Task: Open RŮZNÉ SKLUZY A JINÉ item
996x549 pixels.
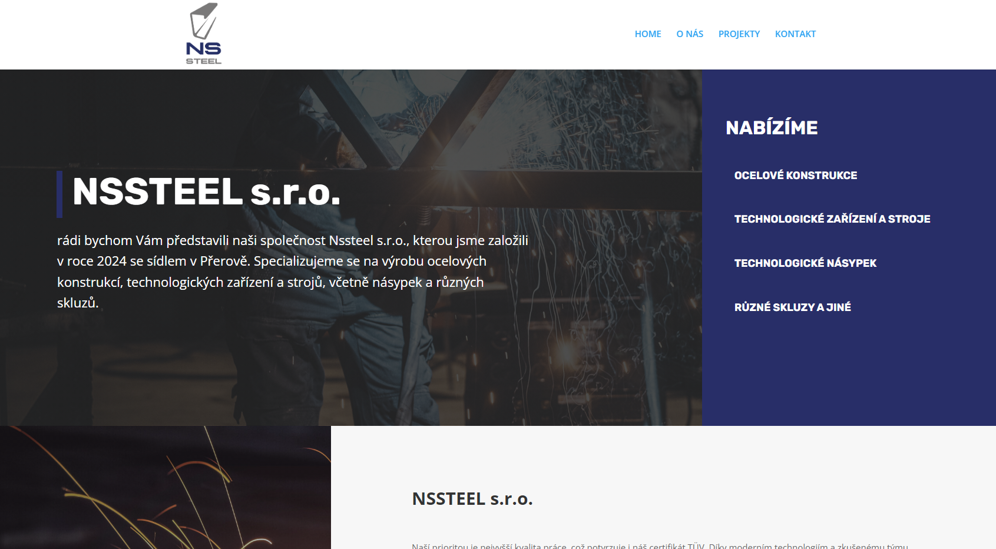Action: click(x=793, y=307)
